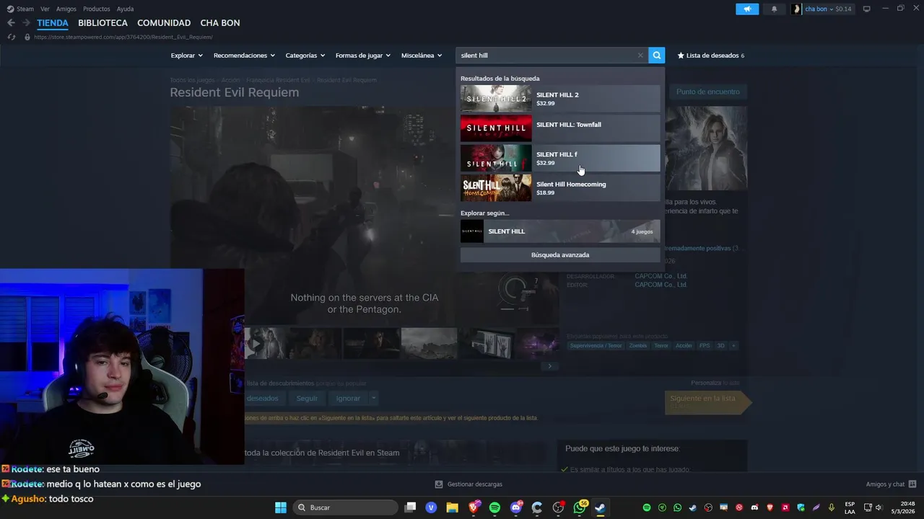
Task: Click the ESP LAA language indicator
Action: 850,507
